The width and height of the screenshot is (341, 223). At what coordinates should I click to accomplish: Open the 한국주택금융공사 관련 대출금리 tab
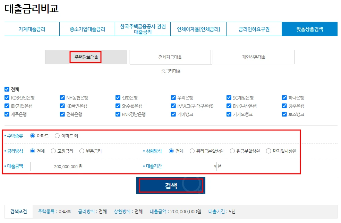[x=143, y=29]
